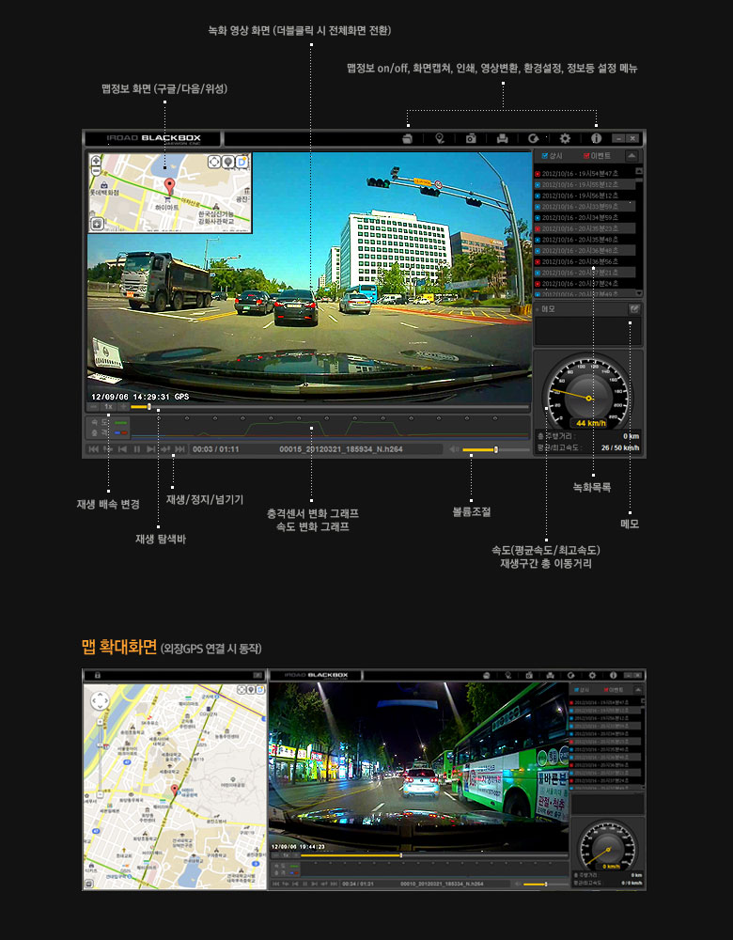733x940 pixels.
Task: Click the recording list scroll-down arrow
Action: tap(639, 293)
